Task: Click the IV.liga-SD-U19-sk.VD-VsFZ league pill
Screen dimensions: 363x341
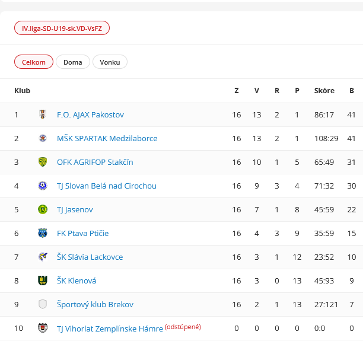Action: pyautogui.click(x=62, y=28)
